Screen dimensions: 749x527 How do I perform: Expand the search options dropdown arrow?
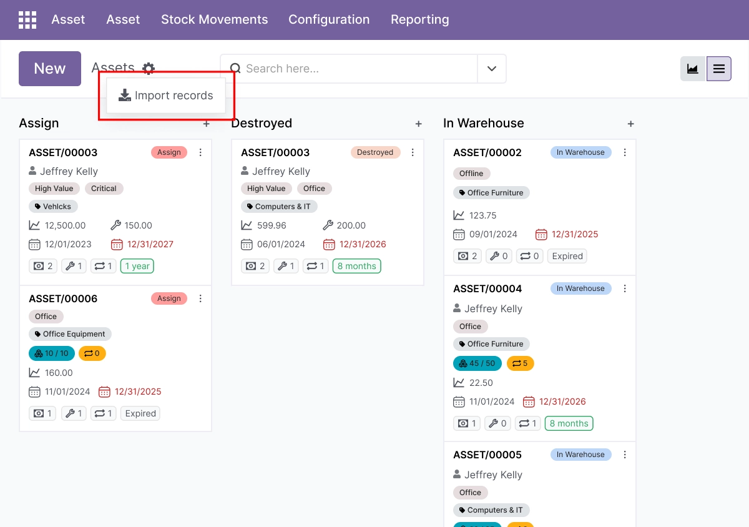[x=492, y=69]
